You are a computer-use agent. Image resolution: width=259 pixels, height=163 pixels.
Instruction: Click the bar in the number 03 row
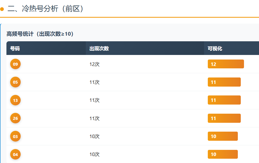[223, 136]
